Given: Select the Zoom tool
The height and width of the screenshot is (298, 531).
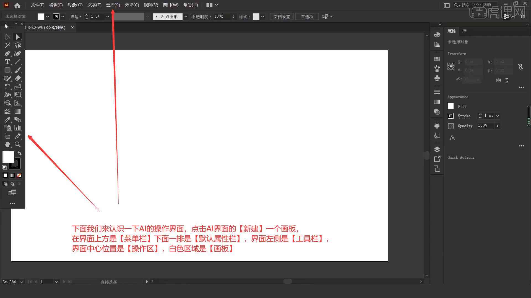Looking at the screenshot, I should [17, 145].
